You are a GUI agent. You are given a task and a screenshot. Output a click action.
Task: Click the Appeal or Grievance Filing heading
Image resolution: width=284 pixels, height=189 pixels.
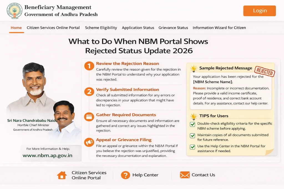(x=124, y=140)
